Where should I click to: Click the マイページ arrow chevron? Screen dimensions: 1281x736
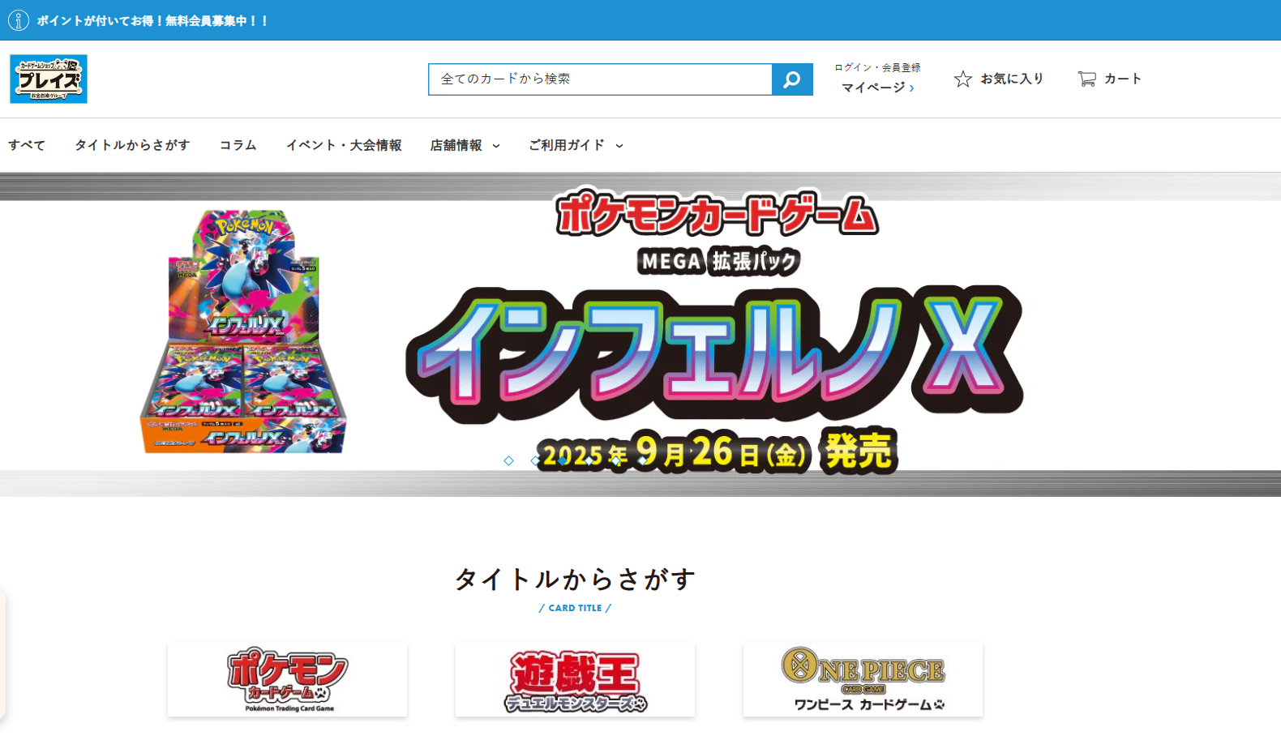[x=912, y=88]
